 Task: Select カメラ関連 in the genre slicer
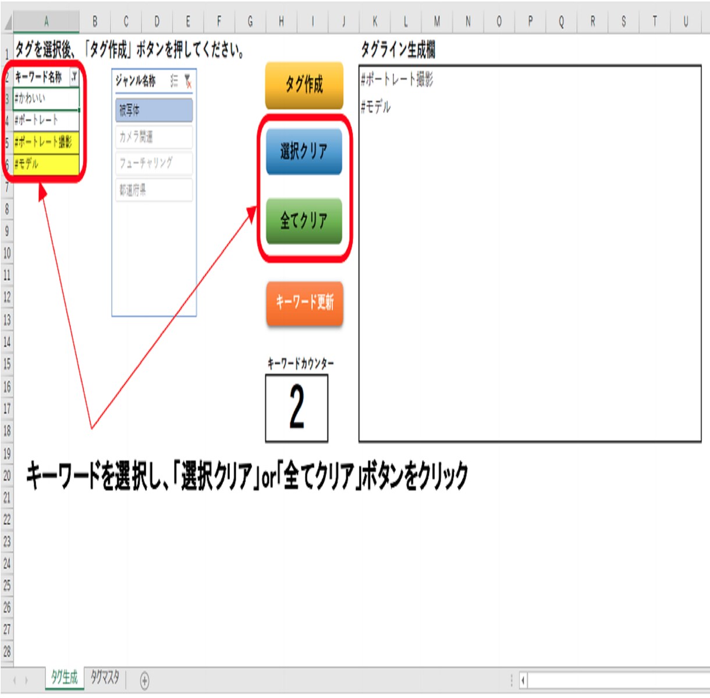pos(154,137)
